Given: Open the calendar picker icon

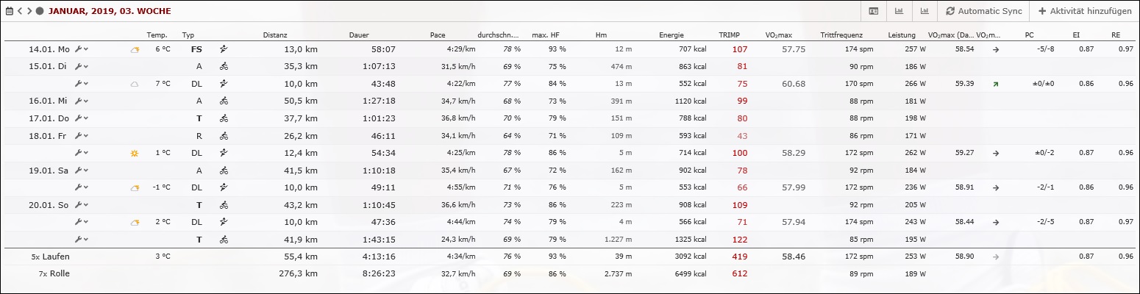Looking at the screenshot, I should (x=10, y=11).
